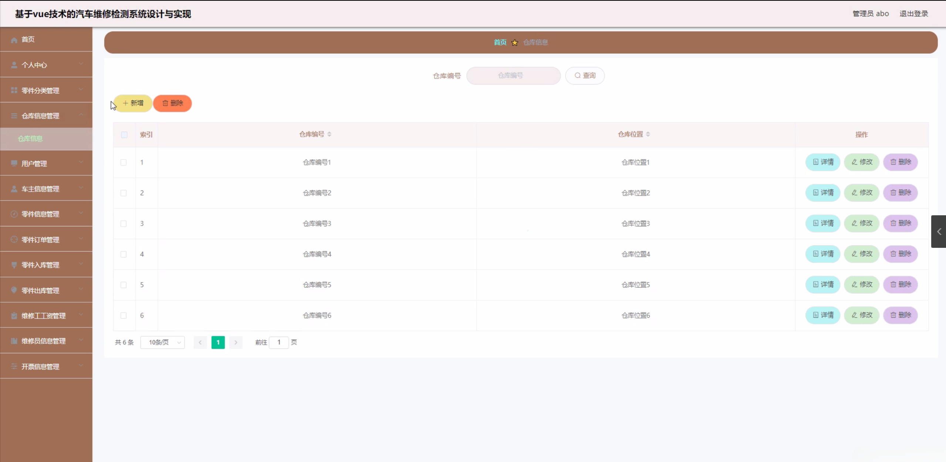Check the row checkbox for 仓库编号3
Viewport: 946px width, 462px height.
pyautogui.click(x=124, y=223)
